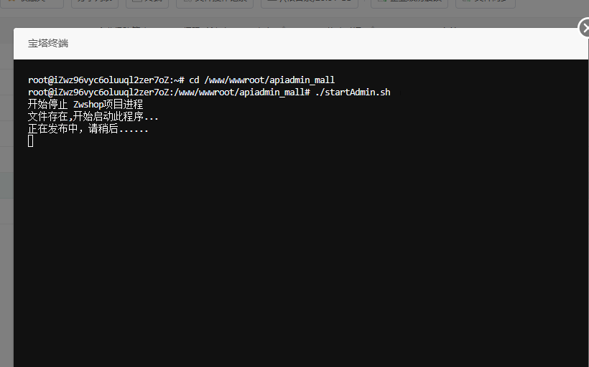Screen dimensions: 589x367
Task: Click the dimmed overlay left of the dialog
Action: 6,215
